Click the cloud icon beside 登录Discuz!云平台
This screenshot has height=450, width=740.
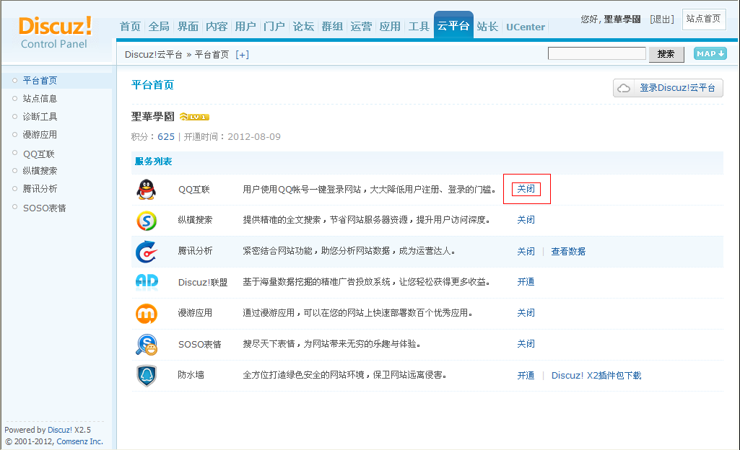pyautogui.click(x=624, y=87)
